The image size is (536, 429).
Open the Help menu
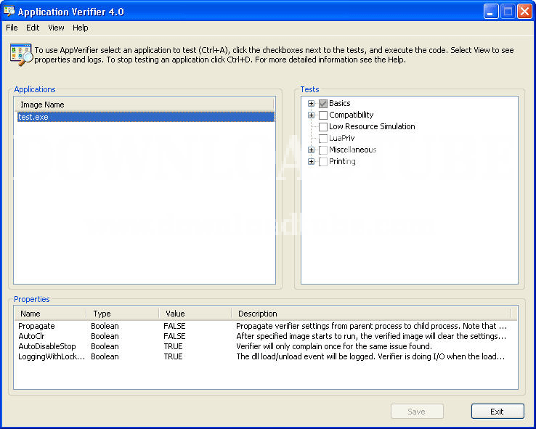coord(81,28)
